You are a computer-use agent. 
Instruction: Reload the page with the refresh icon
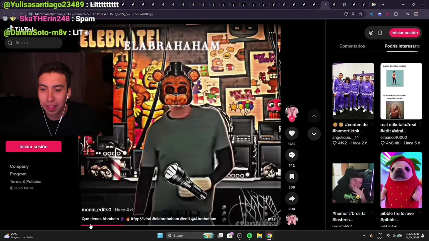[21, 14]
